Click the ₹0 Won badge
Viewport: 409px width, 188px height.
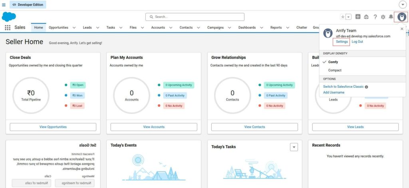pos(77,95)
